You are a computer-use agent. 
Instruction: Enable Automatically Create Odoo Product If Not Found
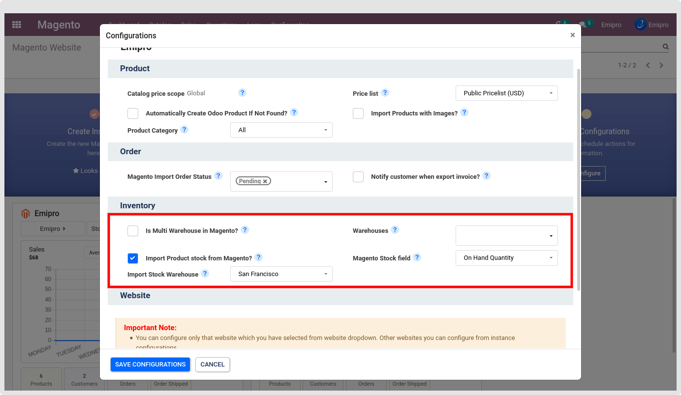(133, 113)
